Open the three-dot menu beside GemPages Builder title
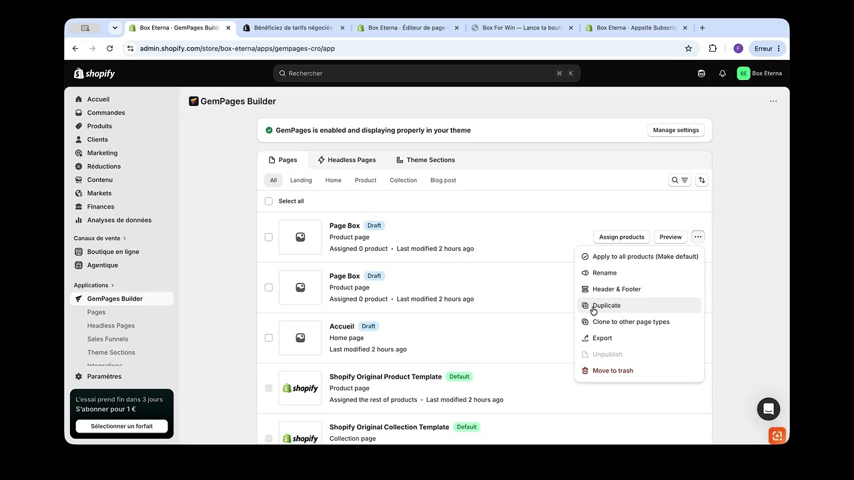This screenshot has height=480, width=854. pyautogui.click(x=773, y=101)
